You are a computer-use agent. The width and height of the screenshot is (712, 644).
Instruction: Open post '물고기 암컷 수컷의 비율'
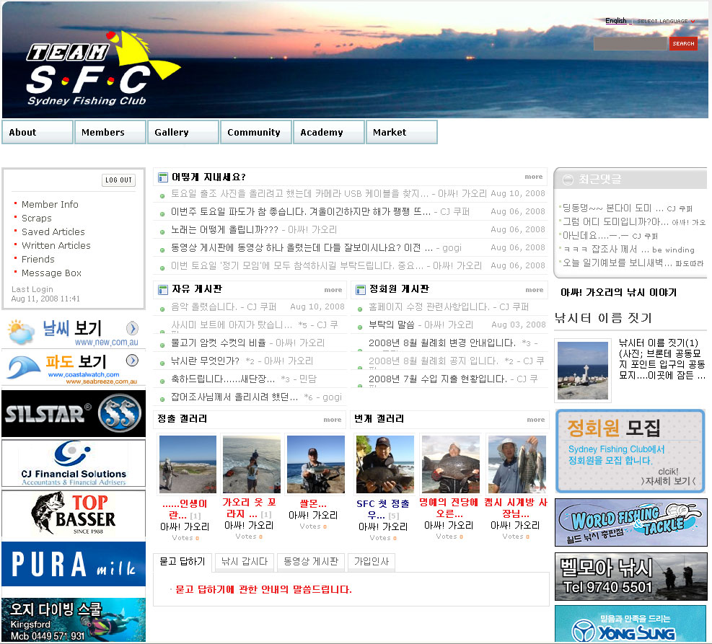click(x=218, y=343)
